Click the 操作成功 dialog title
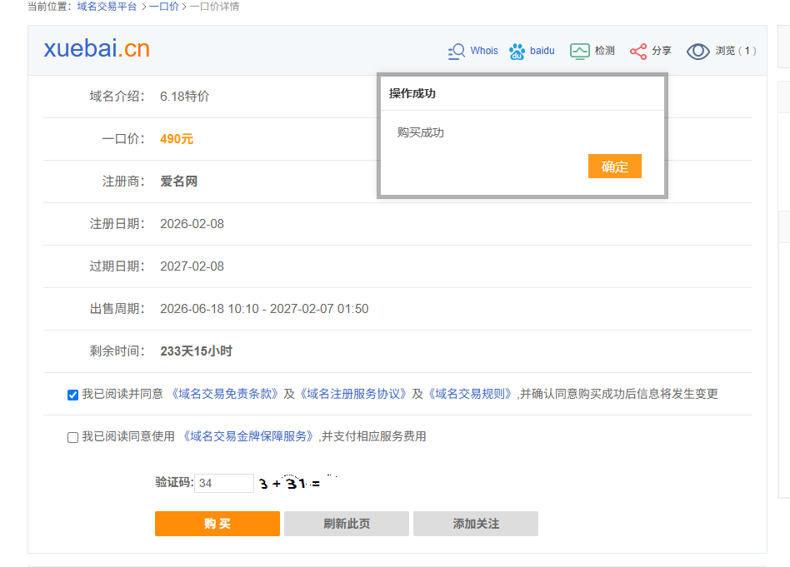Screen dimensions: 790x567 point(412,93)
